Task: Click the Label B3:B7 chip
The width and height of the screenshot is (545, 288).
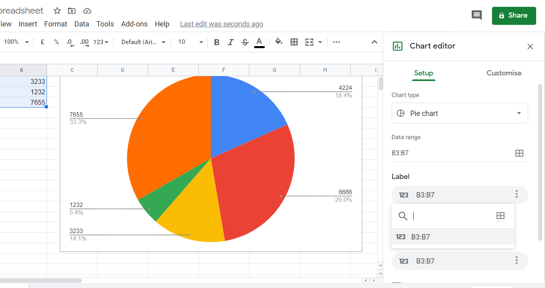Action: tap(460, 195)
